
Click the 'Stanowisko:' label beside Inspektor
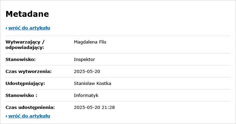21,60
